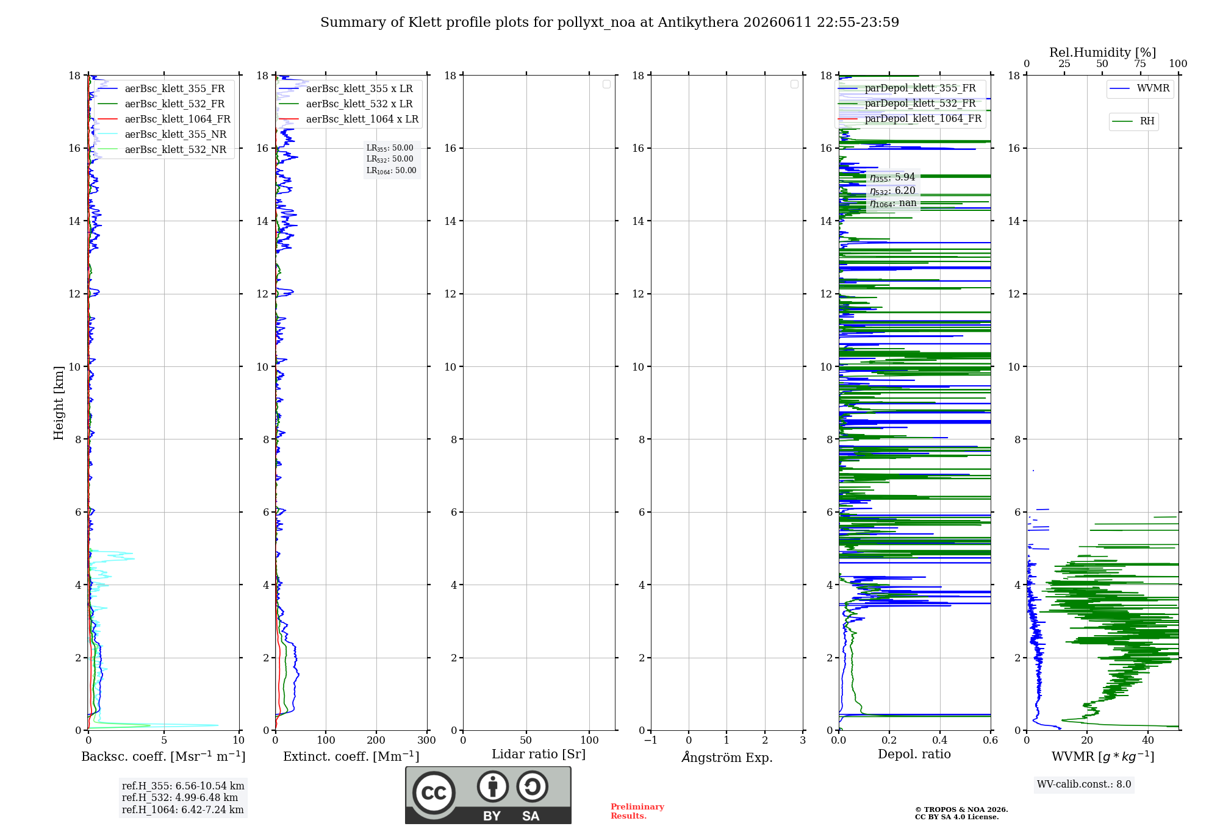Click the empty legend box in Lidar ratio plot

click(606, 84)
